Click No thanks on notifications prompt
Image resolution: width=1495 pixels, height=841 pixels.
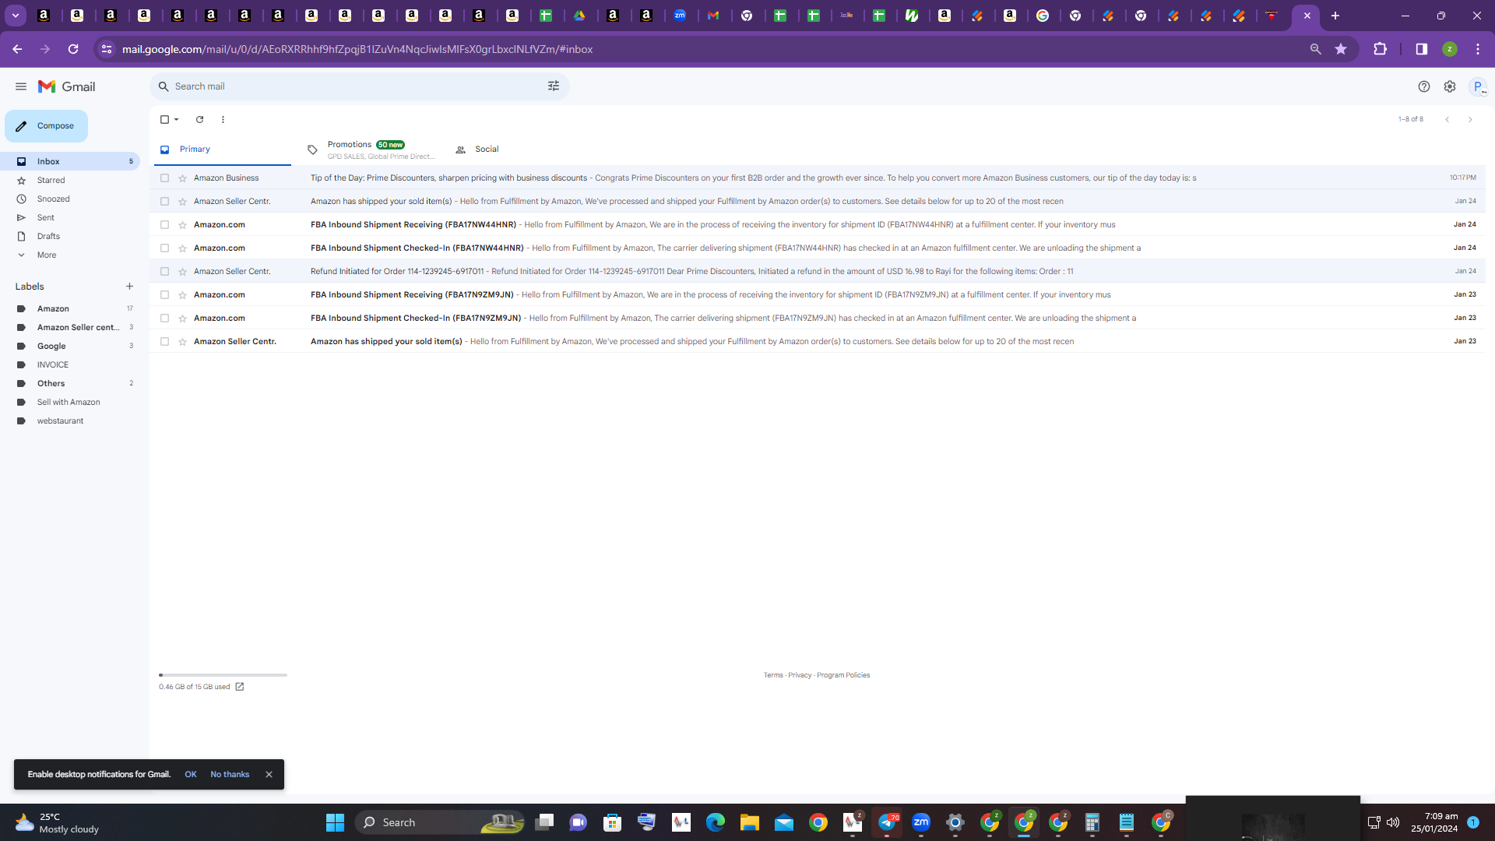[x=230, y=775]
